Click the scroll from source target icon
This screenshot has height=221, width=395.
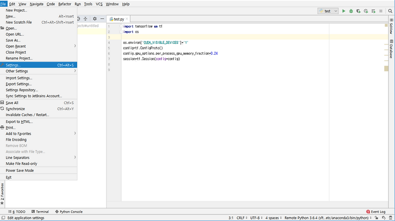click(79, 19)
